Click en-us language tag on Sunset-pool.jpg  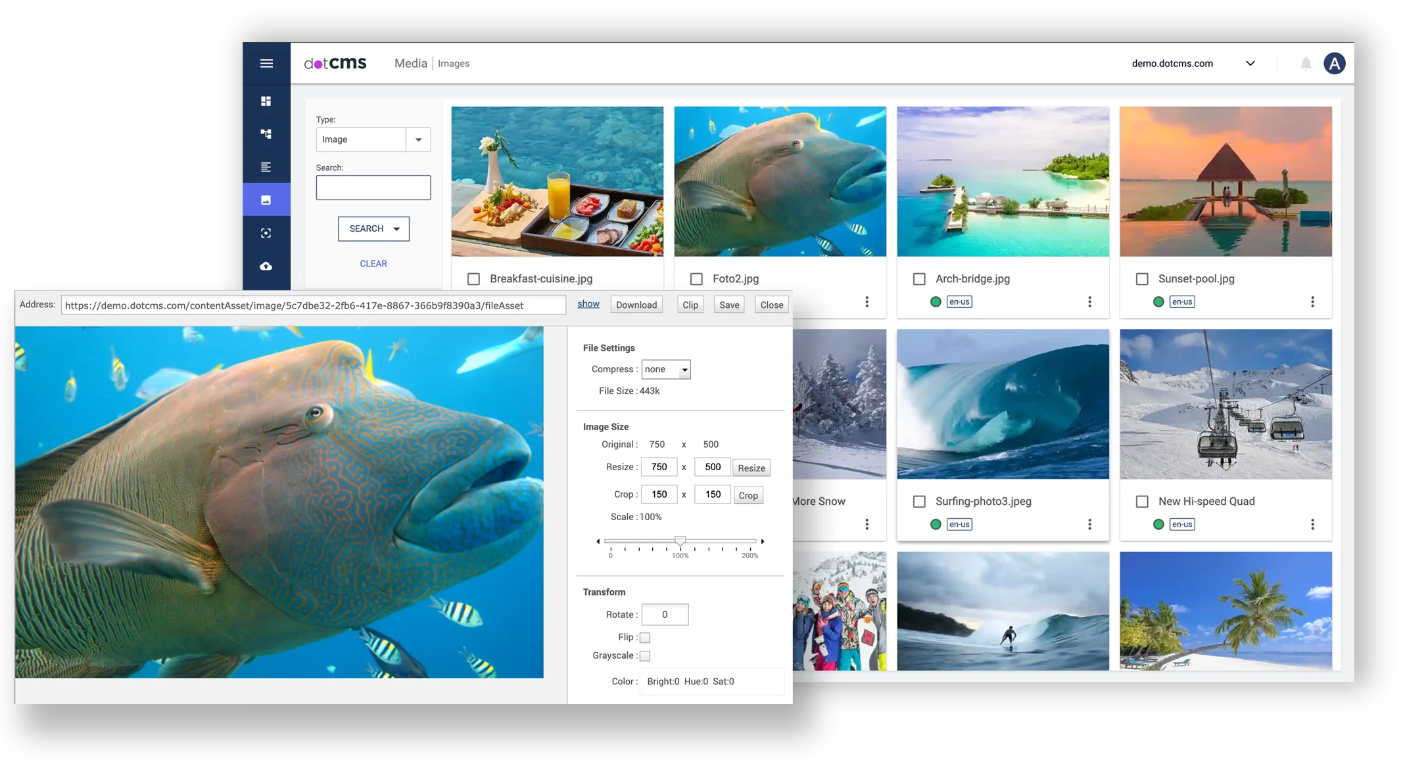pyautogui.click(x=1182, y=302)
